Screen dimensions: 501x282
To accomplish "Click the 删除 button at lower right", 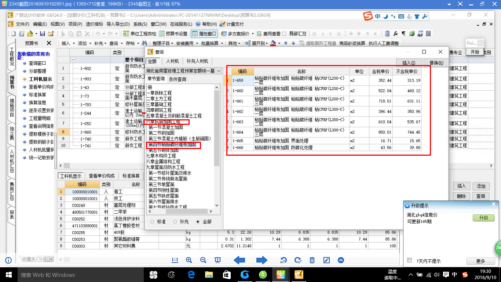I will pos(461,196).
